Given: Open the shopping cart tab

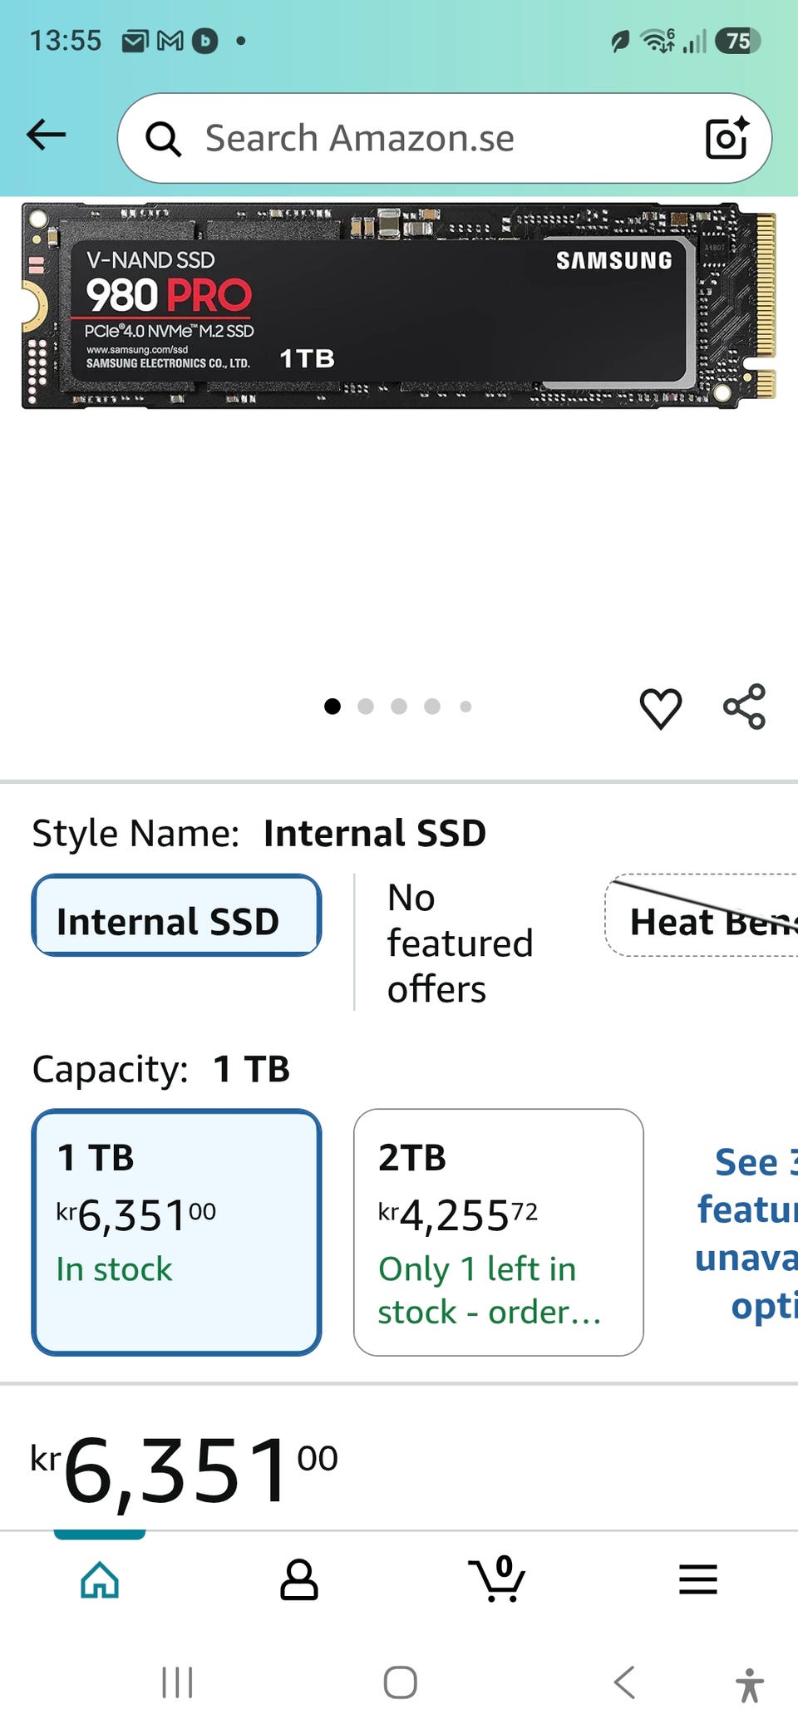Looking at the screenshot, I should [497, 1578].
